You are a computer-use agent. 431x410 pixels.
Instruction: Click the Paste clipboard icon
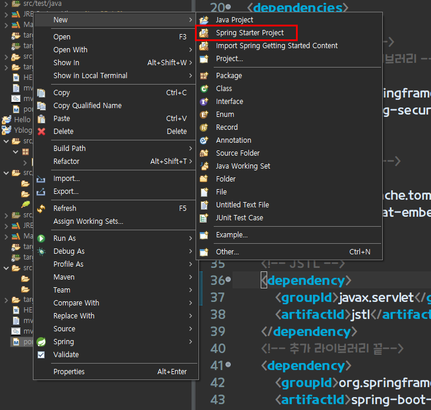coord(41,119)
